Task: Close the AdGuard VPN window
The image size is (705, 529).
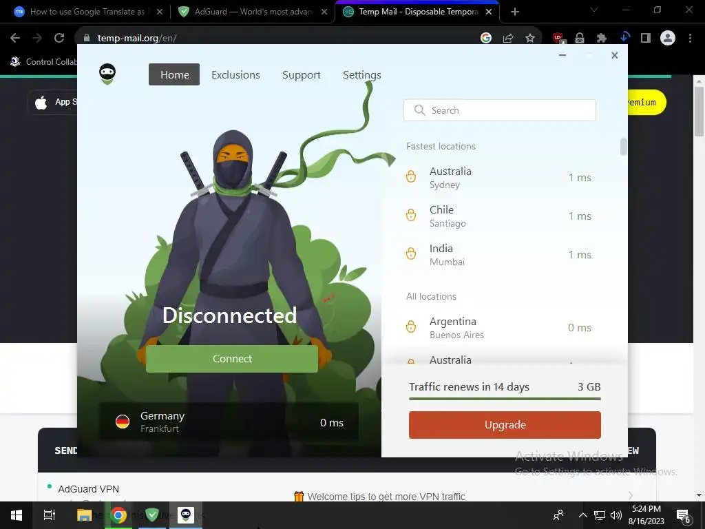Action: point(615,55)
